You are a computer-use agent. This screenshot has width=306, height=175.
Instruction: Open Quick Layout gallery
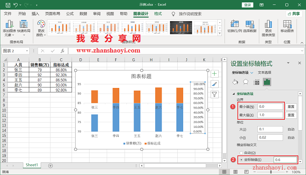[24, 28]
